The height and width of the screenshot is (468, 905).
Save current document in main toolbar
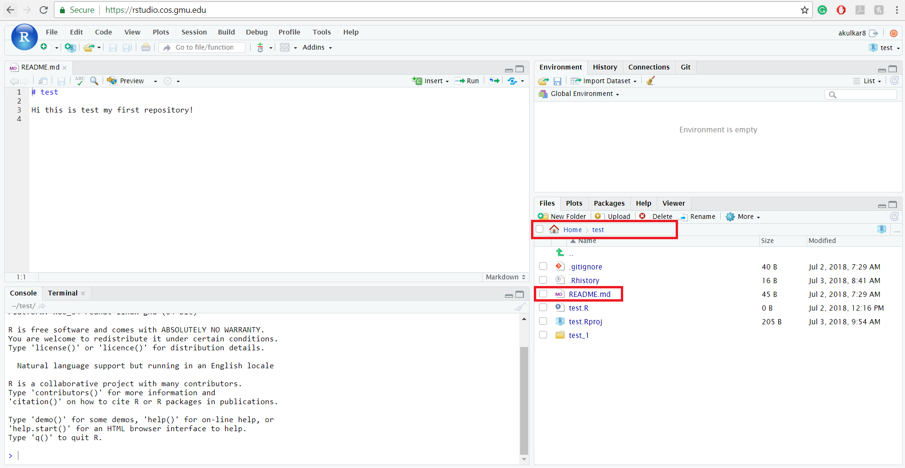click(113, 47)
